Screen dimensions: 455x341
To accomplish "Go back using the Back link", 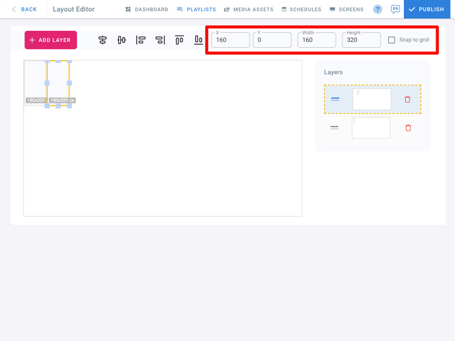I will click(x=24, y=10).
